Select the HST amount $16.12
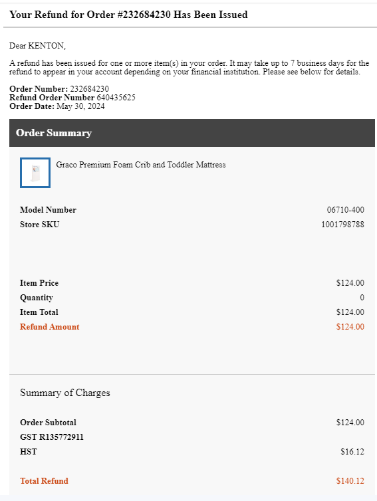 point(352,452)
